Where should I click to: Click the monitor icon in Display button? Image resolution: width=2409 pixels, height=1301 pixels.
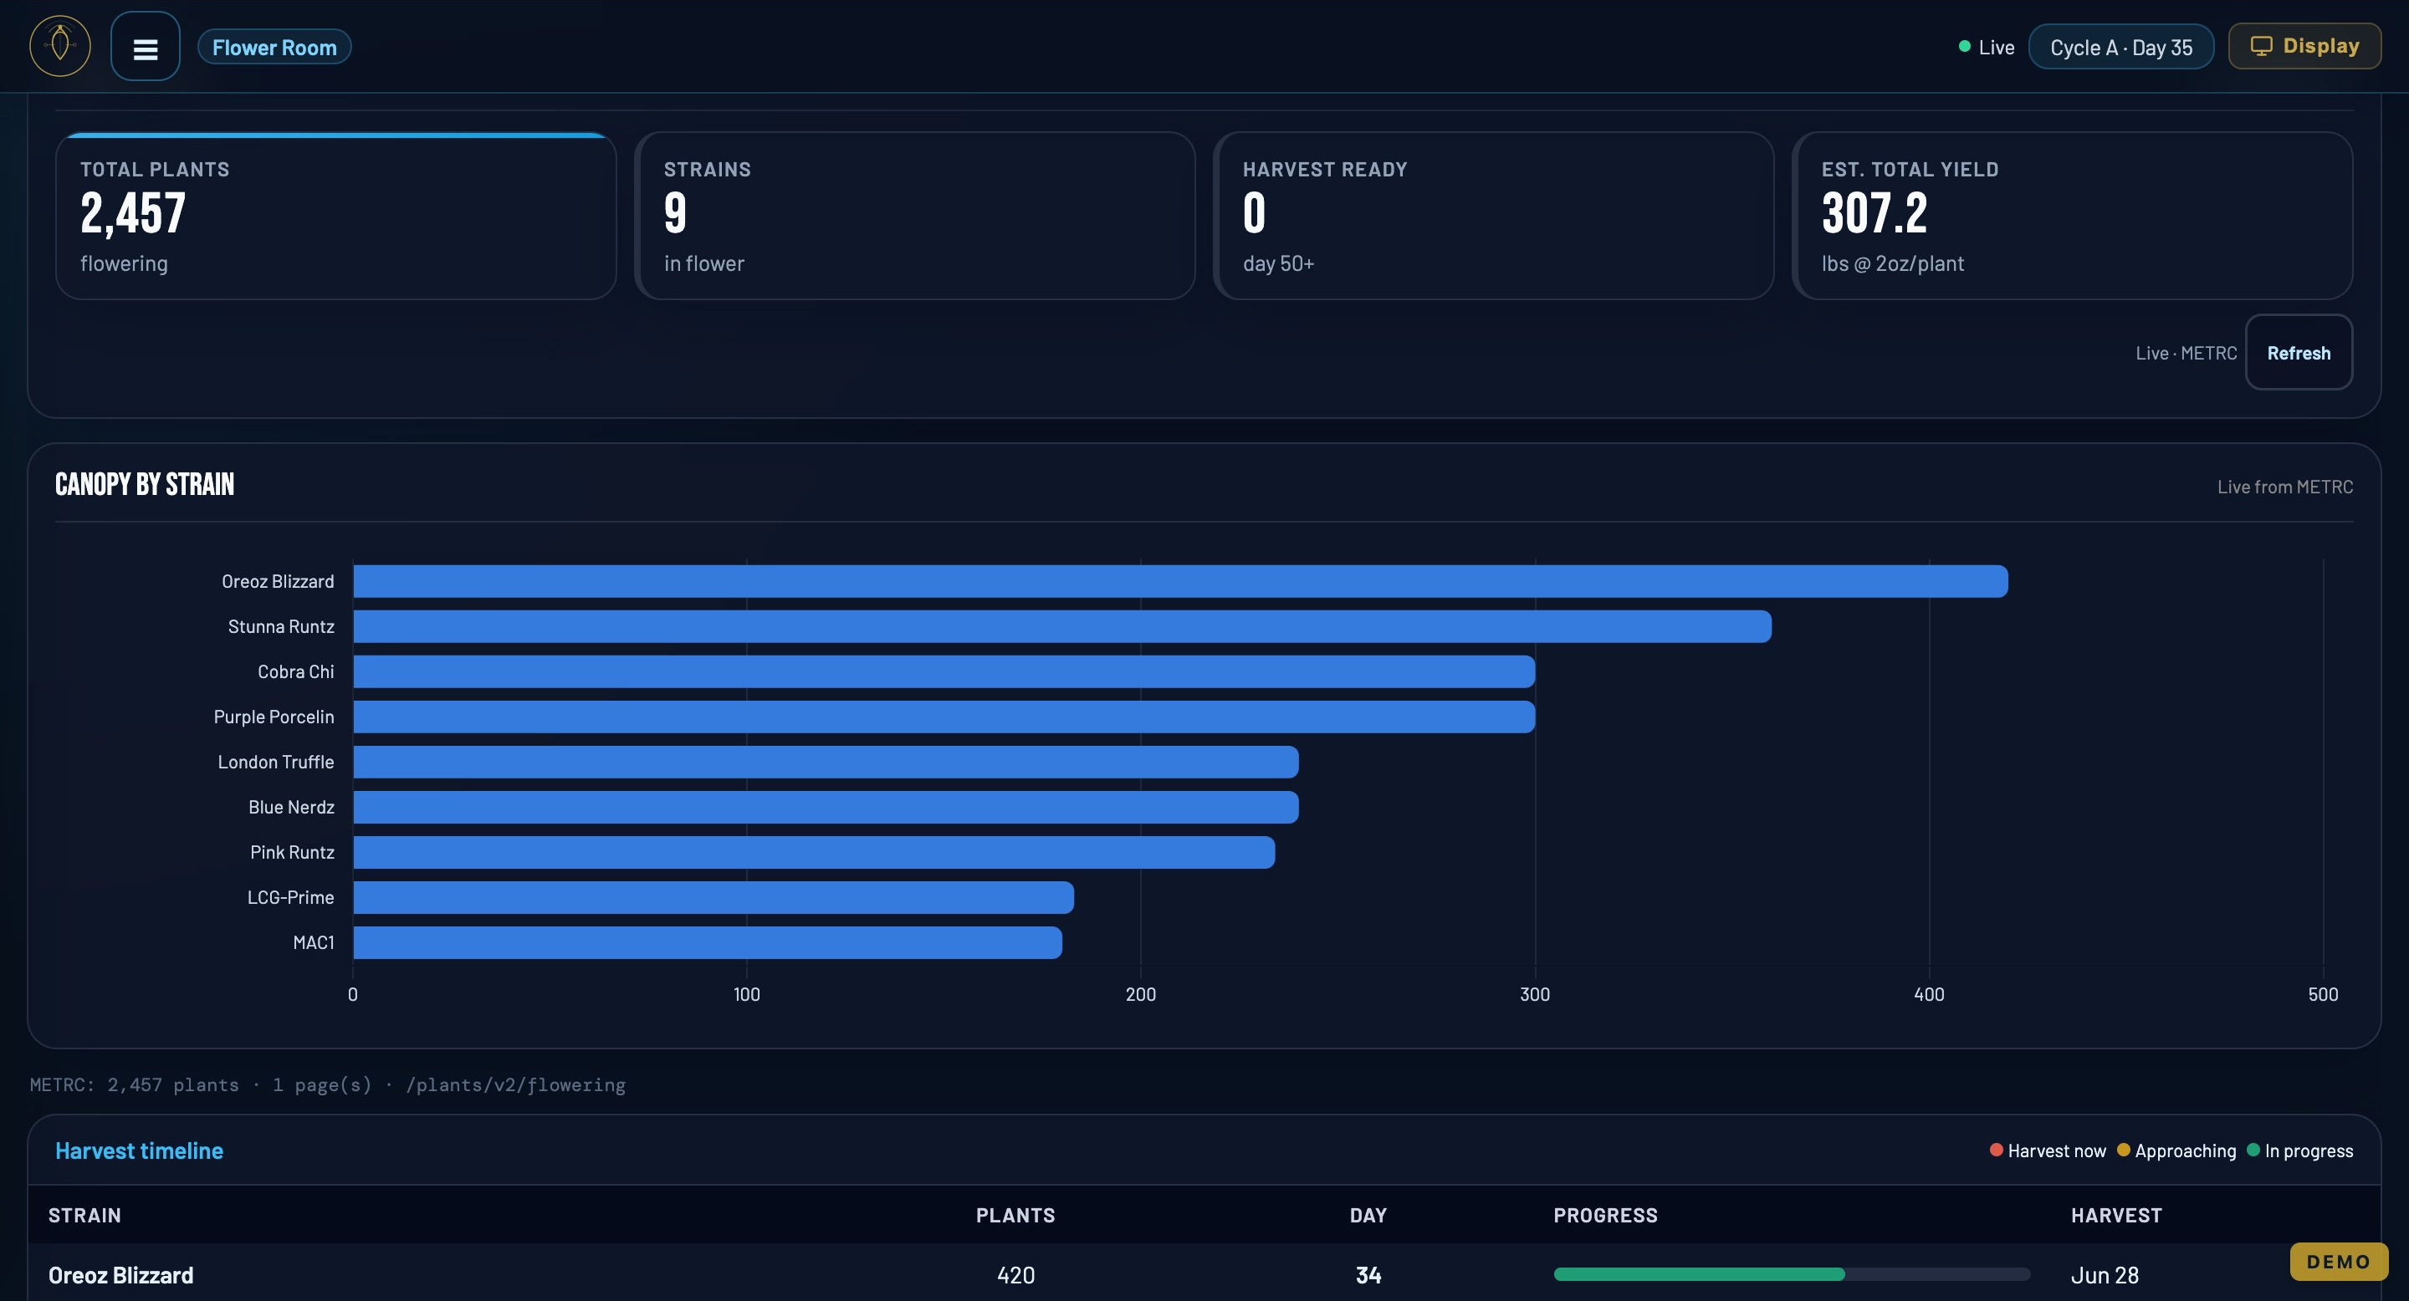click(x=2260, y=46)
